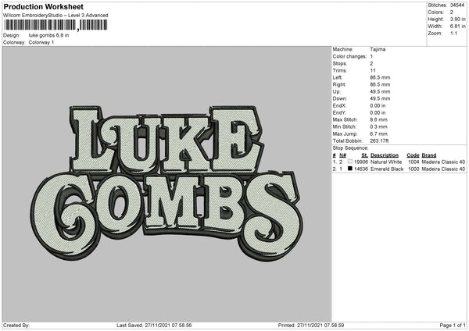The height and width of the screenshot is (331, 469).
Task: Click the 'Description' column header
Action: tap(385, 155)
